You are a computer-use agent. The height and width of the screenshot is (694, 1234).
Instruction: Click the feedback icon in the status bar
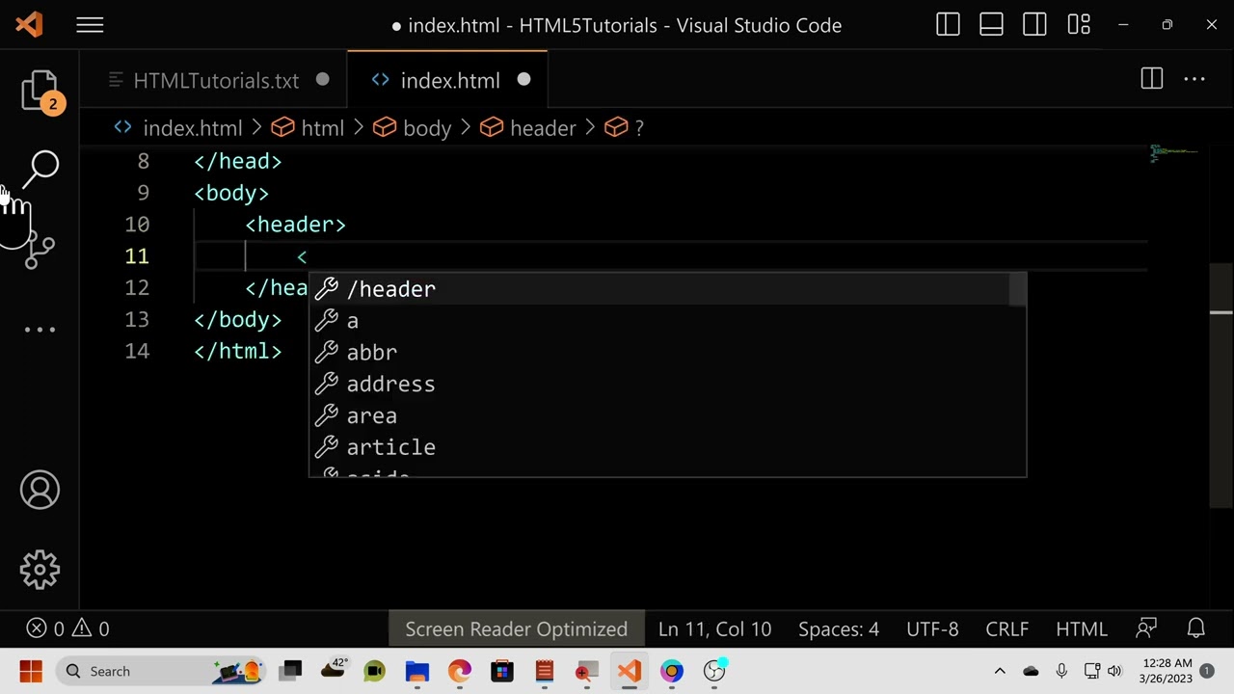coord(1146,629)
